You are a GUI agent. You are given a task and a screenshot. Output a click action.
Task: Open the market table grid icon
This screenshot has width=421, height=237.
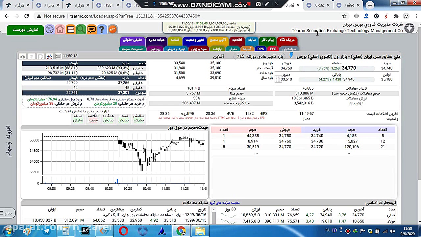click(70, 30)
